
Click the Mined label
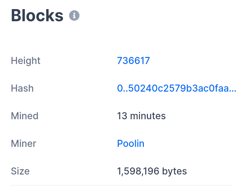pyautogui.click(x=25, y=116)
